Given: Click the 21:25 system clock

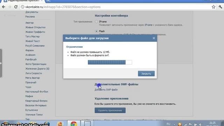Looking at the screenshot, I should tap(212, 123).
